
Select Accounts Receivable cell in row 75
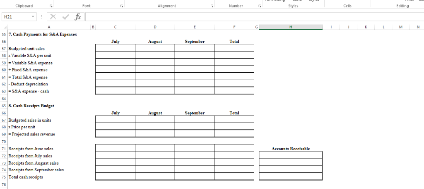[x=291, y=176]
